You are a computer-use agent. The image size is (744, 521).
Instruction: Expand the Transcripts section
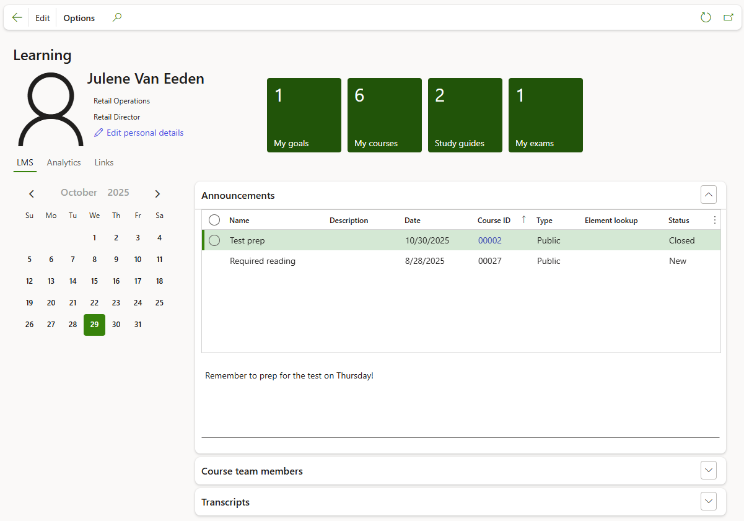click(x=709, y=501)
